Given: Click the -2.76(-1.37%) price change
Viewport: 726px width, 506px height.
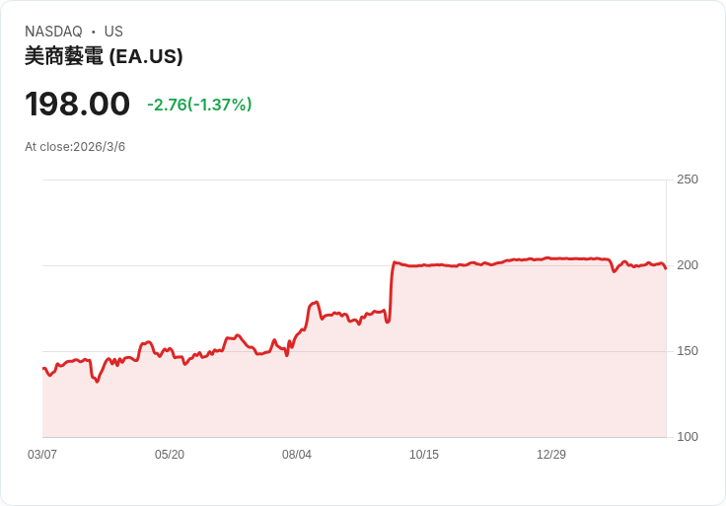Looking at the screenshot, I should (199, 105).
